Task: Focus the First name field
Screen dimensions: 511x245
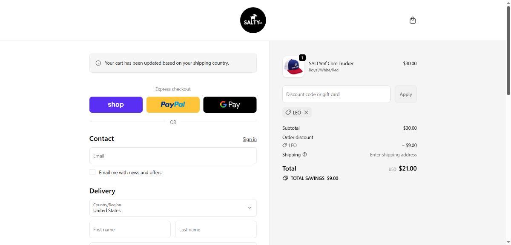Action: [130, 230]
